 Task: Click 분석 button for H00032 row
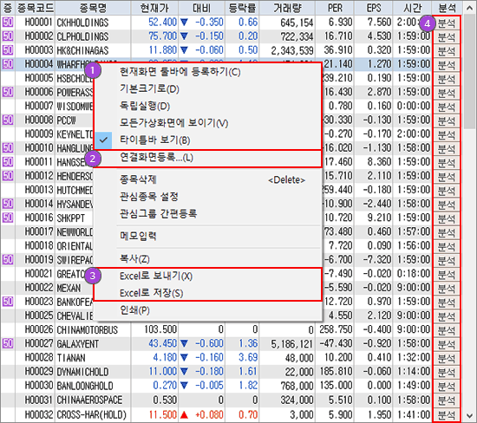click(447, 414)
